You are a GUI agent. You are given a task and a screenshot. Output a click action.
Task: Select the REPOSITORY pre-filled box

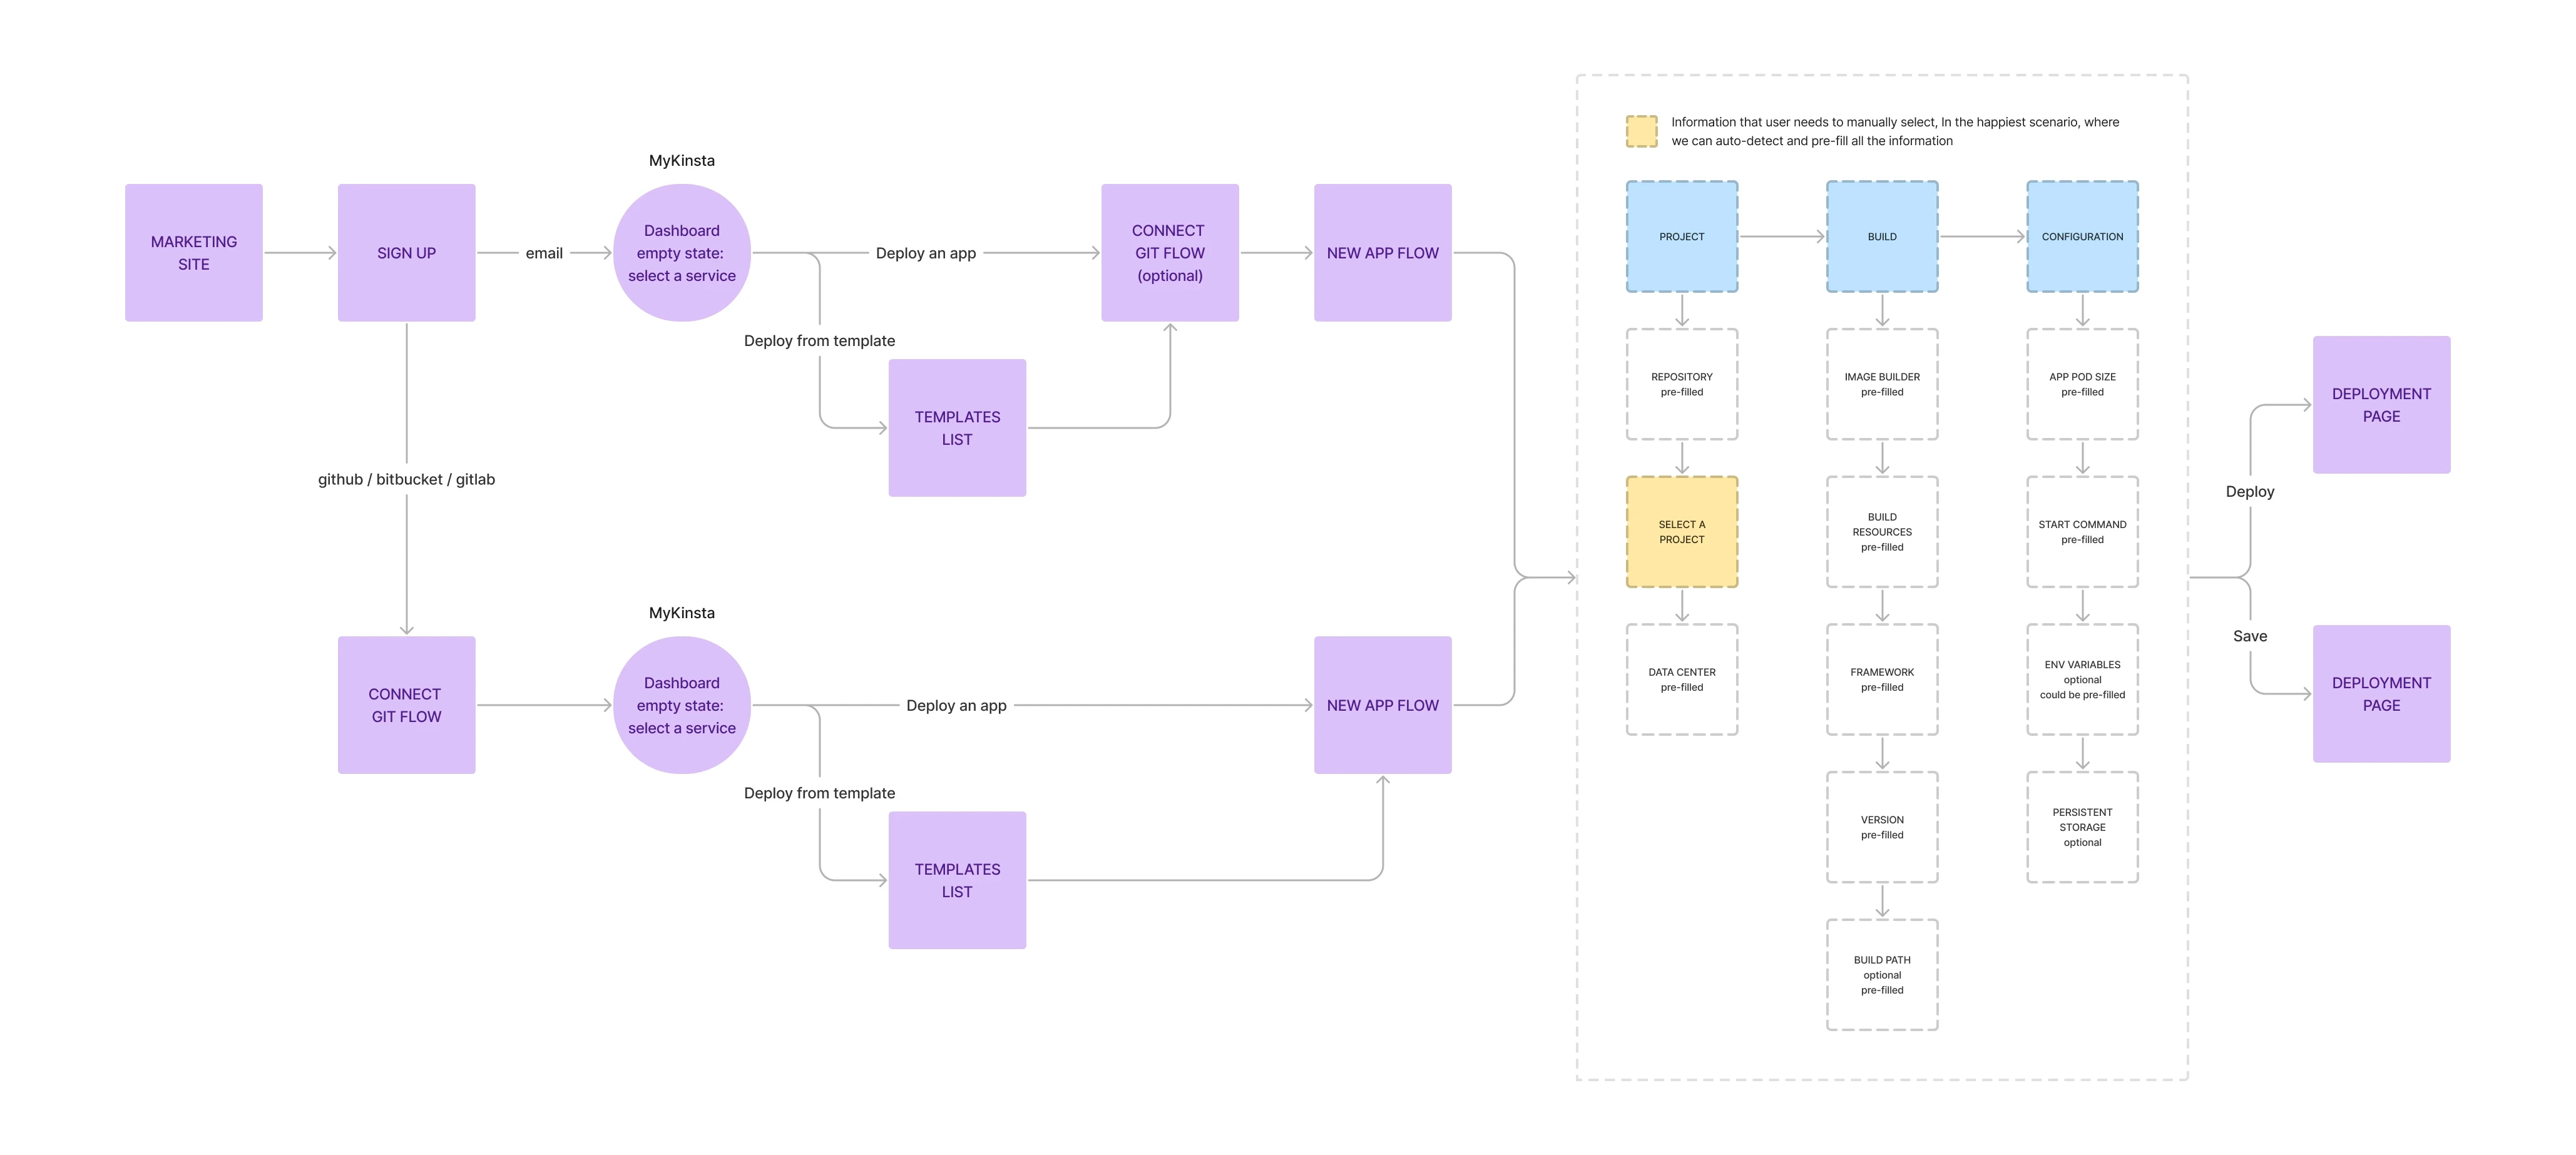point(1682,384)
